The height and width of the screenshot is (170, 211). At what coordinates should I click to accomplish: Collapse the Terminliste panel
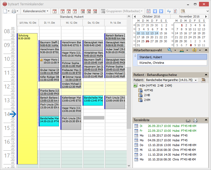pos(206,120)
